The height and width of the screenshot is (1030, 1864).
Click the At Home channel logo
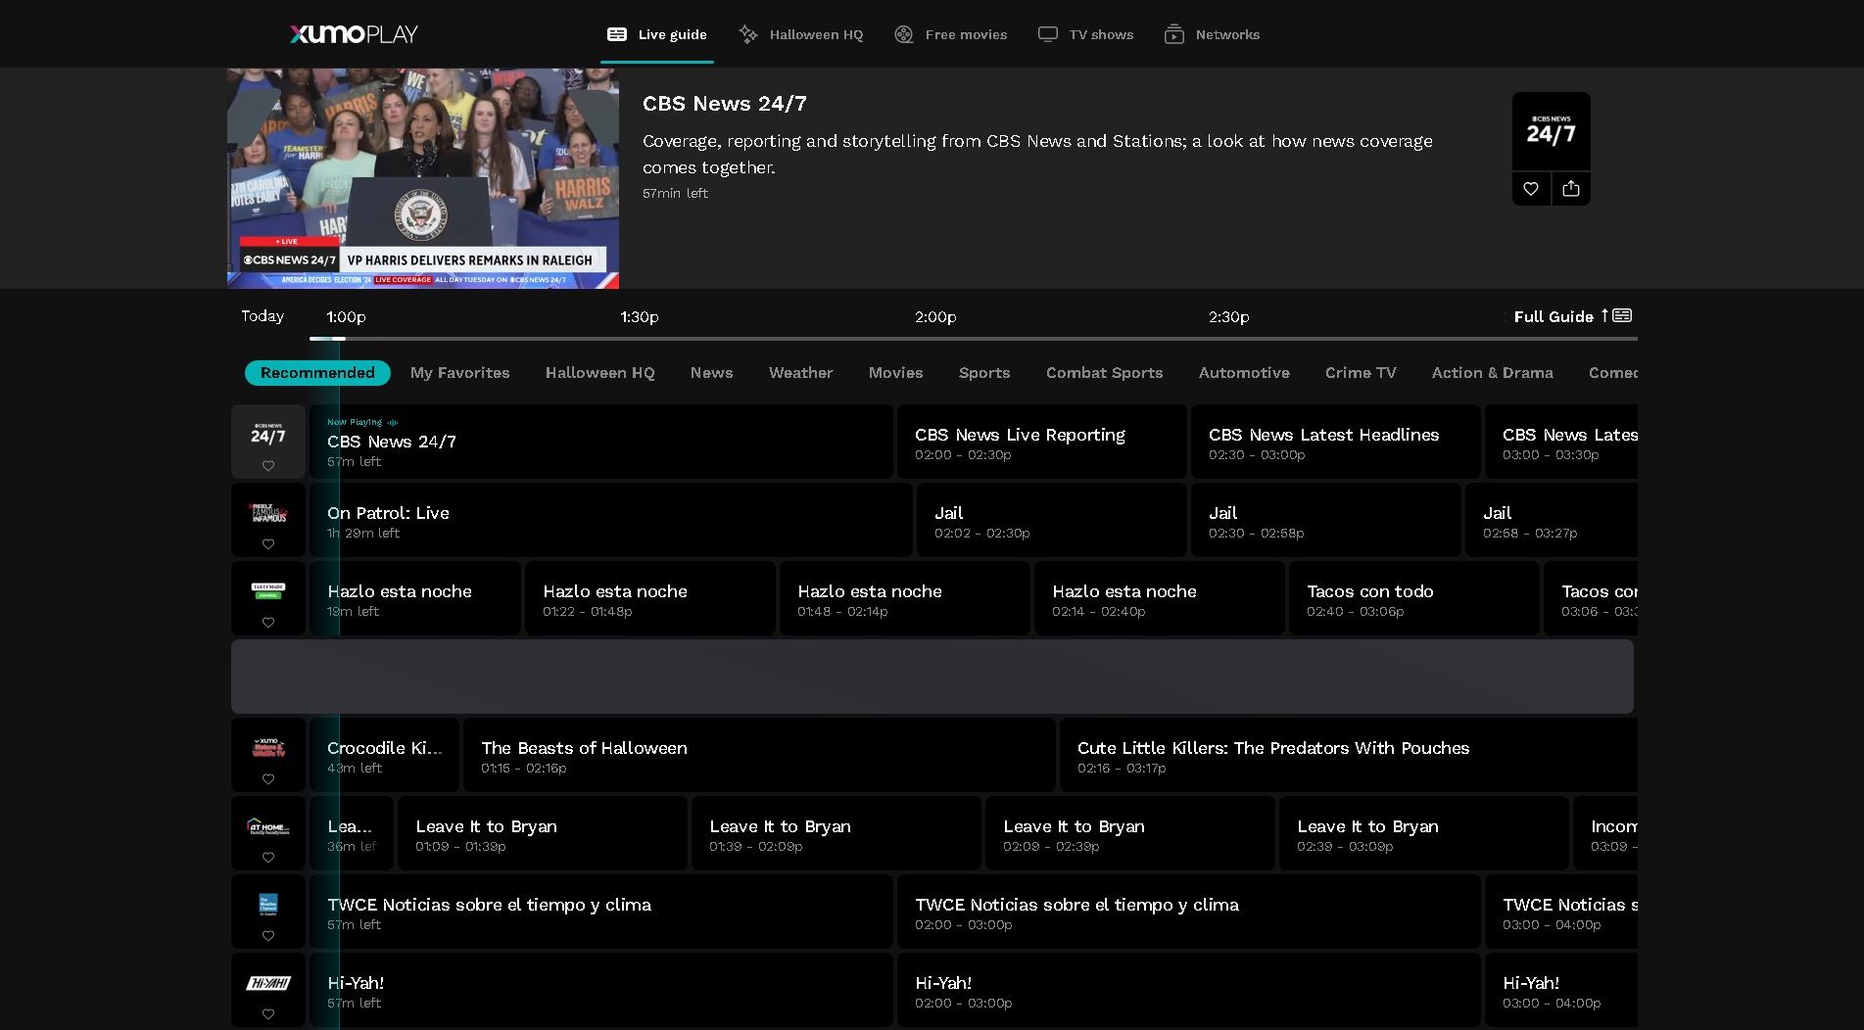point(268,826)
